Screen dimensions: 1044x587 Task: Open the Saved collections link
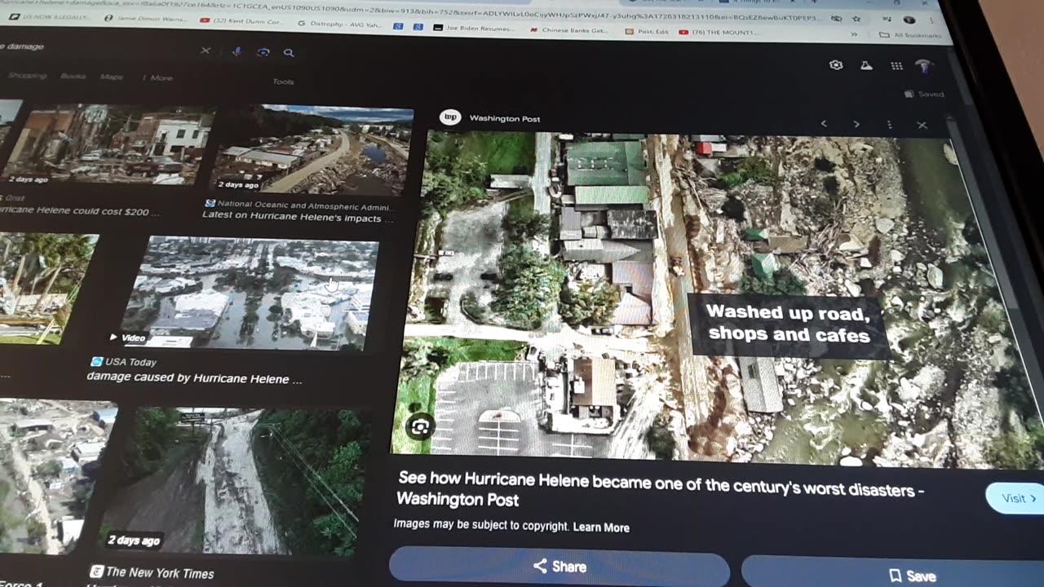924,95
